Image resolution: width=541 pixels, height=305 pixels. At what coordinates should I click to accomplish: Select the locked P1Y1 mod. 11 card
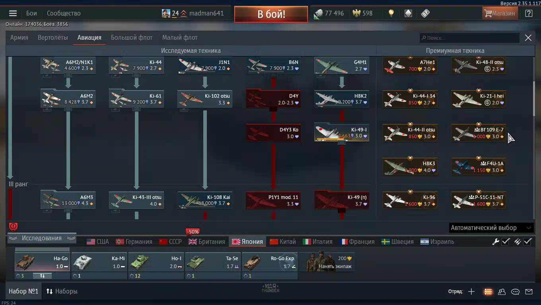[x=273, y=200]
